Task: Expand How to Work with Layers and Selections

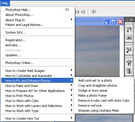Action: point(37,106)
